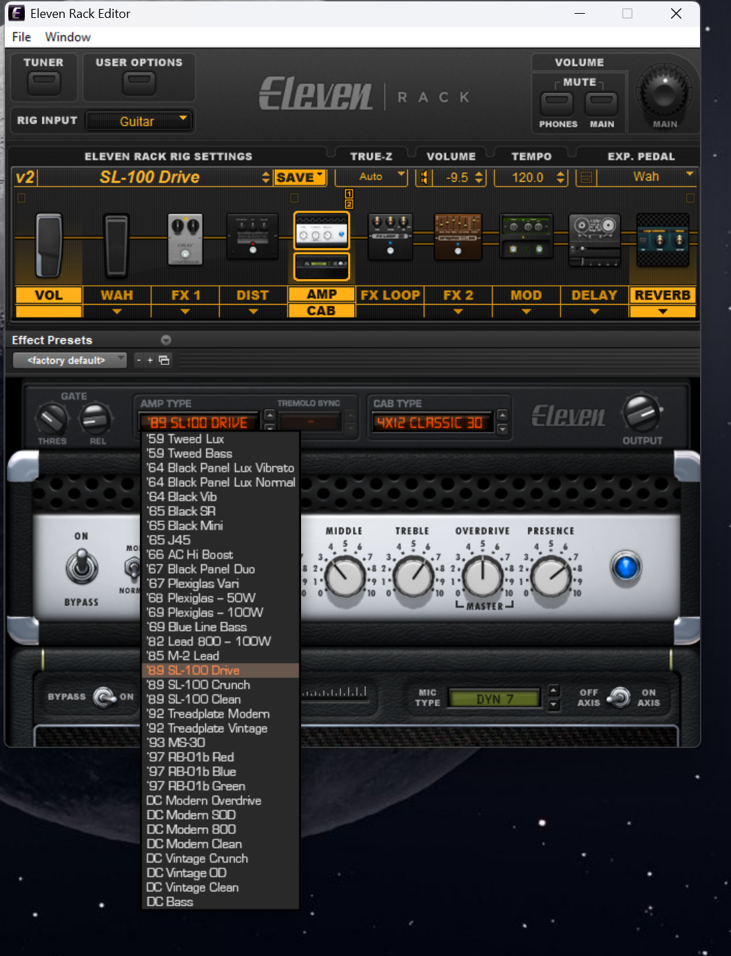Mute the main output
Viewport: 731px width, 956px height.
coord(601,104)
